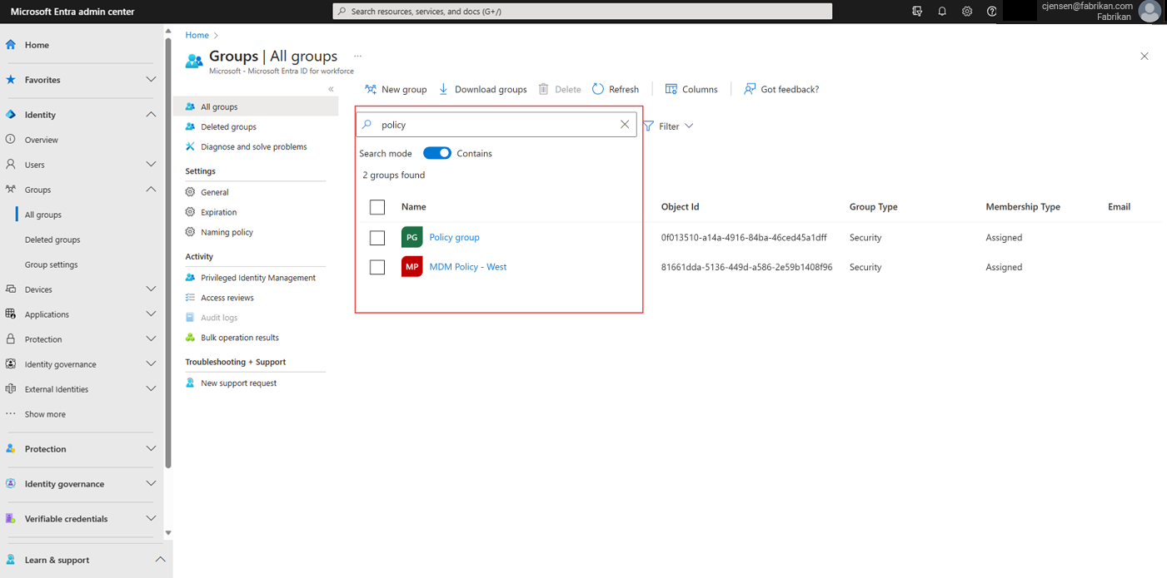Image resolution: width=1167 pixels, height=578 pixels.
Task: Check the Policy group row checkbox
Action: pyautogui.click(x=377, y=238)
